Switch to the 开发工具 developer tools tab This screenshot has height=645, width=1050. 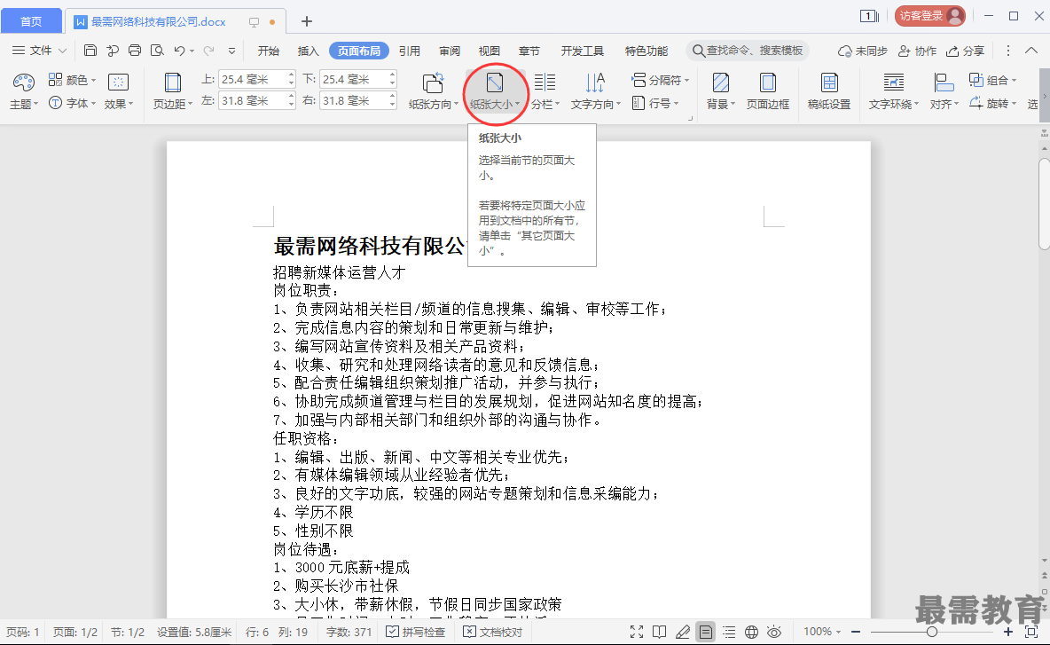[x=582, y=51]
